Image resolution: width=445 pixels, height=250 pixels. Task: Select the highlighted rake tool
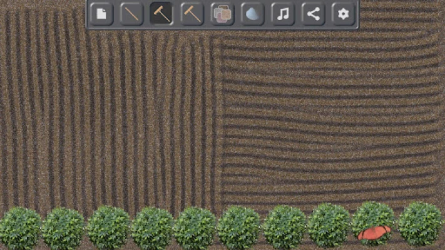[x=161, y=14]
